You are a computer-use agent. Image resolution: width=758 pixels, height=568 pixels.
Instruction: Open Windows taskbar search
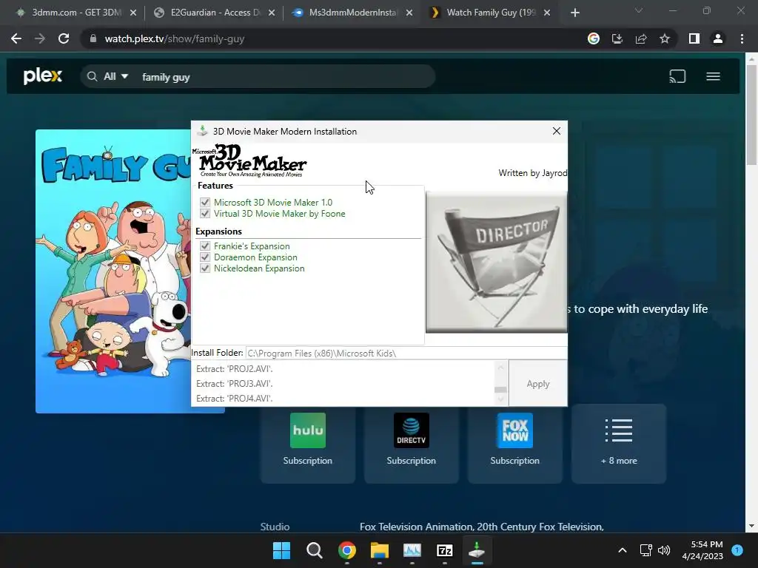pyautogui.click(x=314, y=550)
